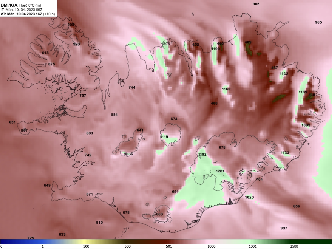Click the 725 value near the bottom edge

click(x=31, y=238)
